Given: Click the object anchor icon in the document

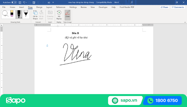Looking at the screenshot, I should pos(47,46).
